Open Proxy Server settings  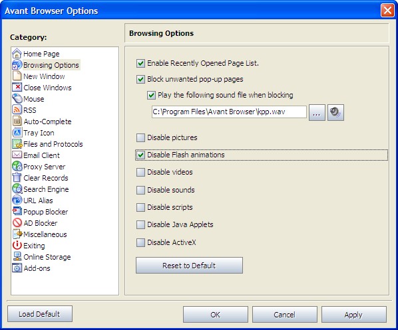pyautogui.click(x=45, y=167)
